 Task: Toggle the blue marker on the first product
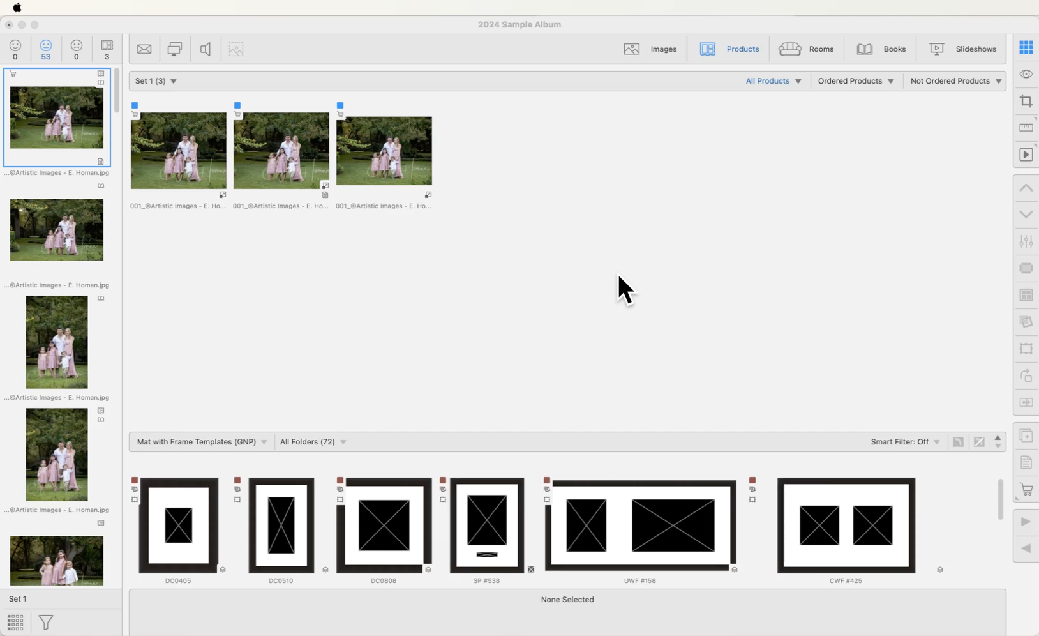tap(135, 105)
